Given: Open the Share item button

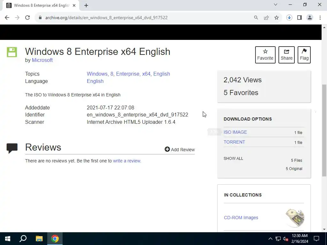Looking at the screenshot, I should pyautogui.click(x=286, y=55).
